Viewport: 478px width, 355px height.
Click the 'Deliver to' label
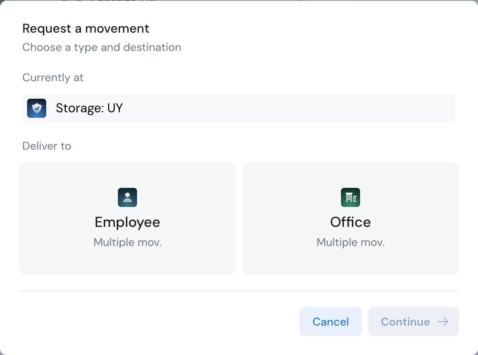click(x=47, y=146)
